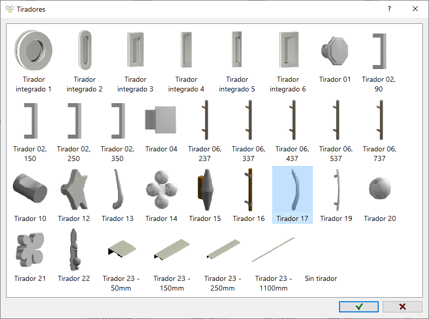
Task: Choose the Tirador 06, 337 bar handle
Action: coord(249,131)
